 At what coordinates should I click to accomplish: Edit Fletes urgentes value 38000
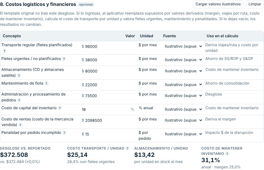(x=108, y=60)
